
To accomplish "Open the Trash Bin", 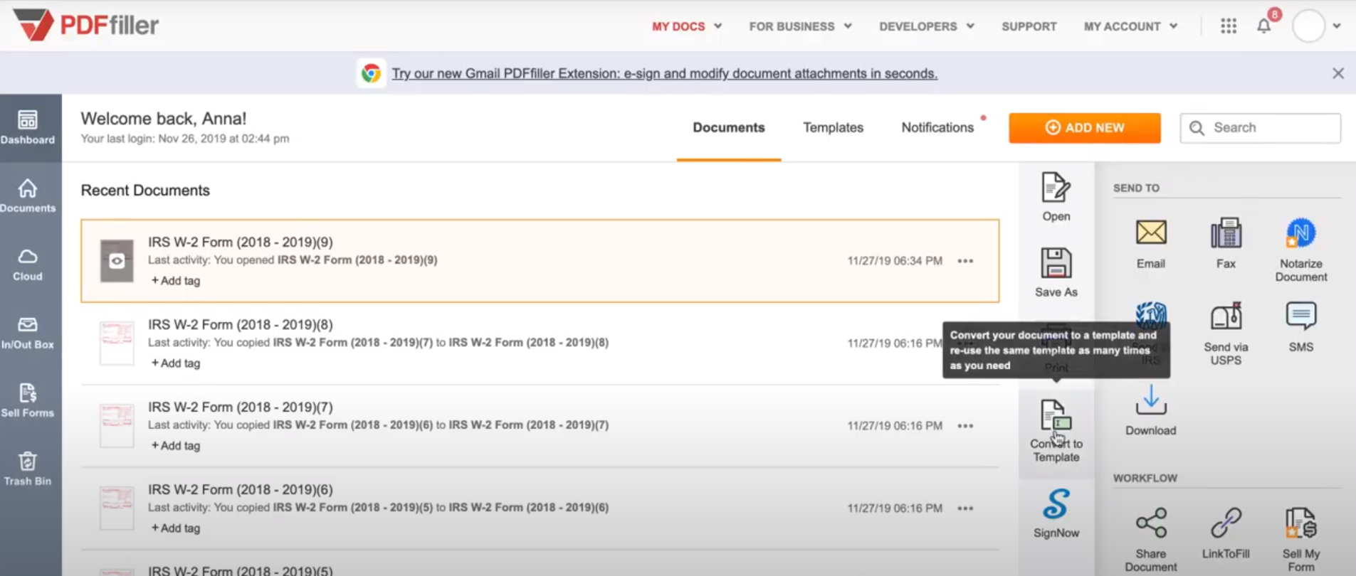I will coord(28,469).
